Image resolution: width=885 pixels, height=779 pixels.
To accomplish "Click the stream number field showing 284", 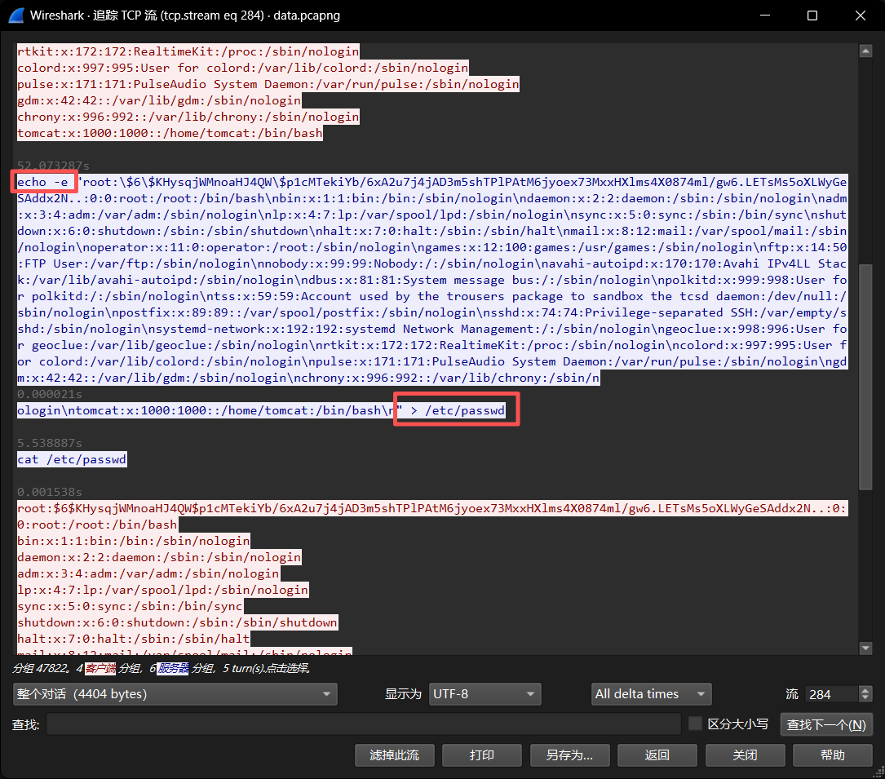I will point(832,694).
